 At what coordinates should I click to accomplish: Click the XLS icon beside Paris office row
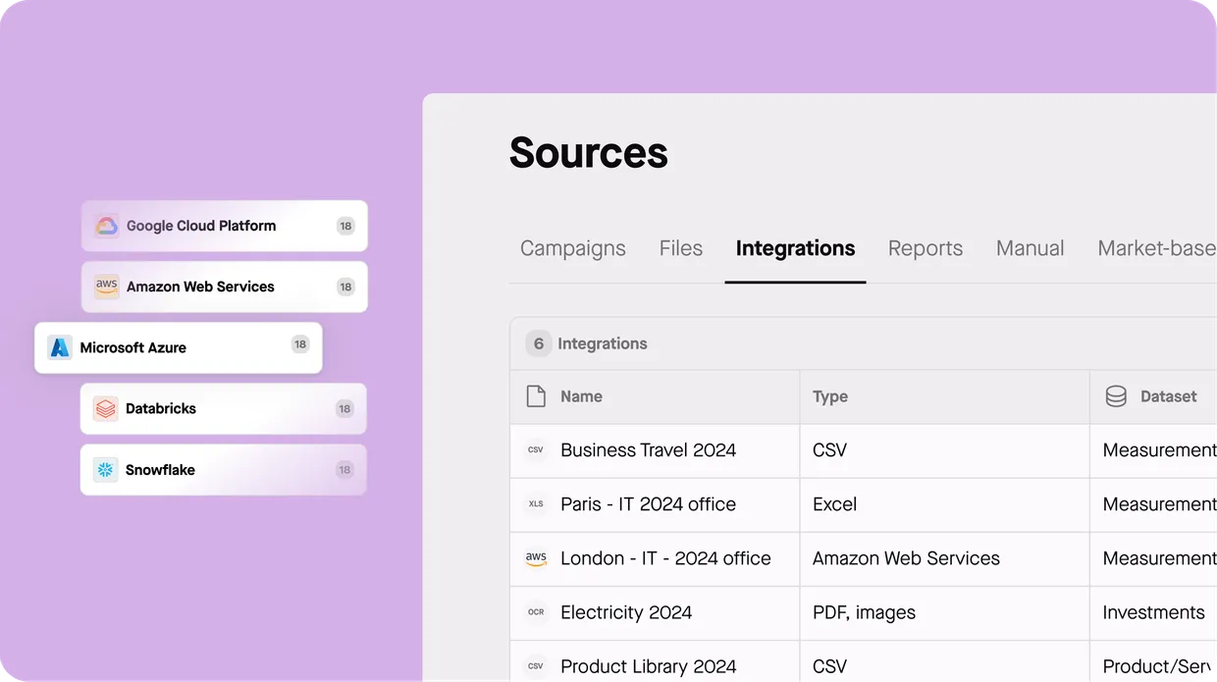(536, 504)
